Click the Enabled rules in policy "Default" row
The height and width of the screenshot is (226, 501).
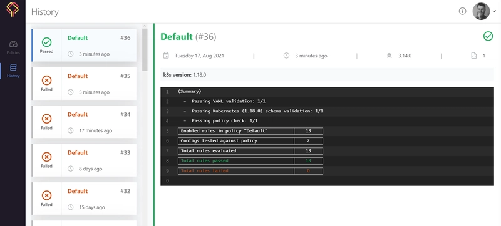click(250, 131)
